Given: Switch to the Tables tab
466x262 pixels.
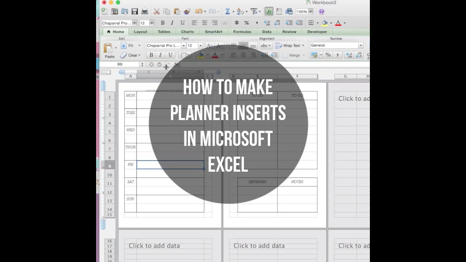Looking at the screenshot, I should click(164, 32).
